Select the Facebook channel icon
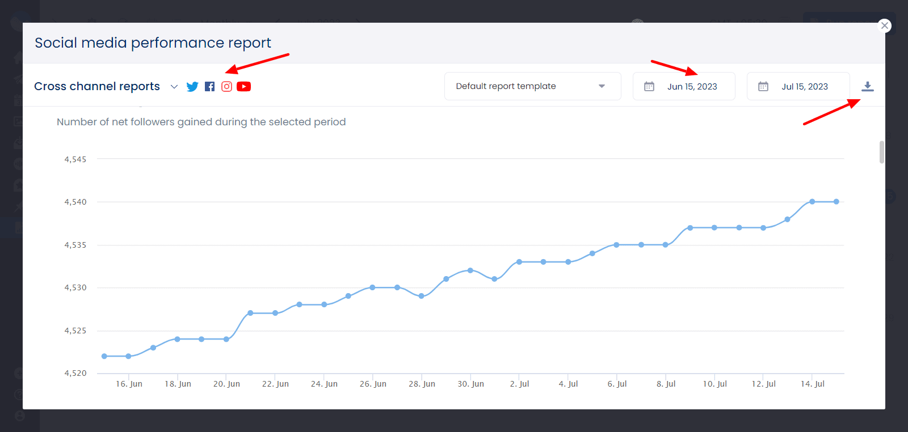 210,87
